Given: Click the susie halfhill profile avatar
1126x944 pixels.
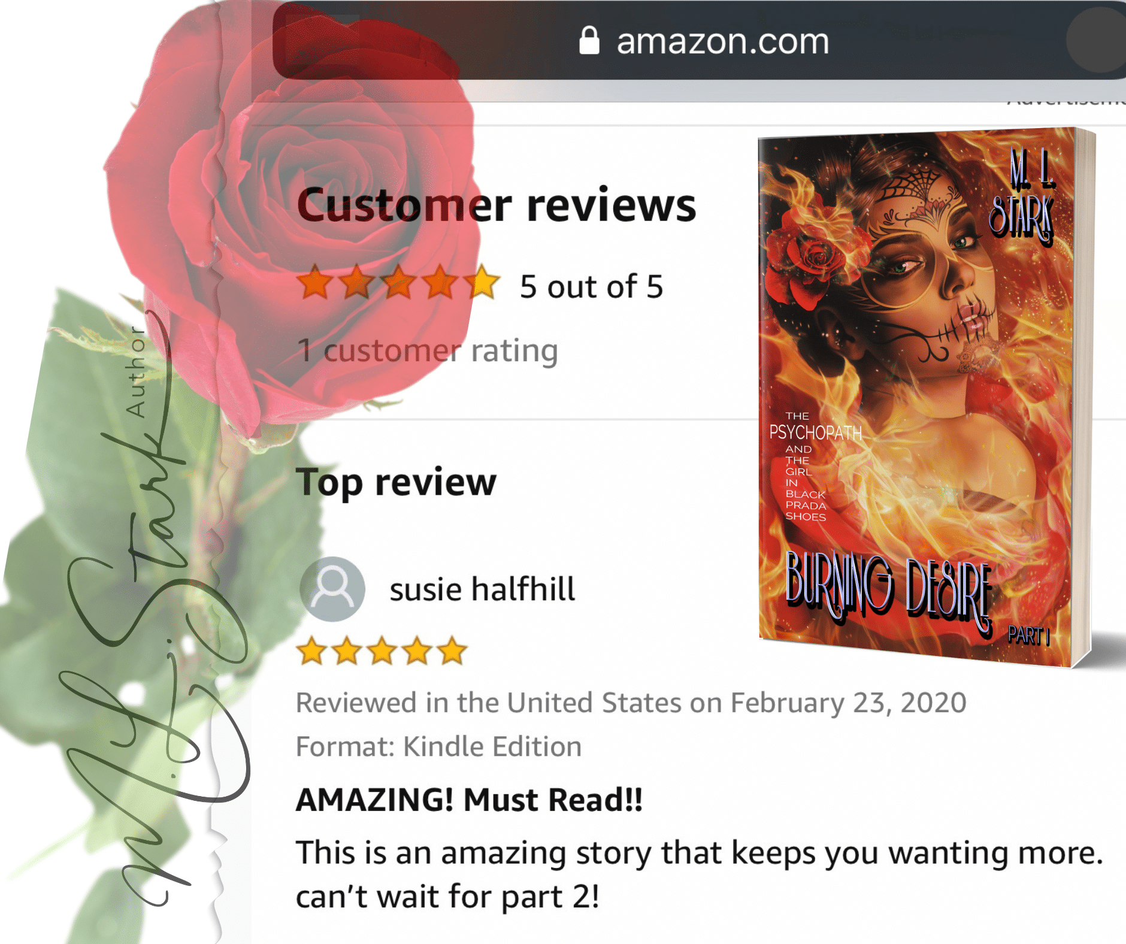Looking at the screenshot, I should [x=332, y=589].
